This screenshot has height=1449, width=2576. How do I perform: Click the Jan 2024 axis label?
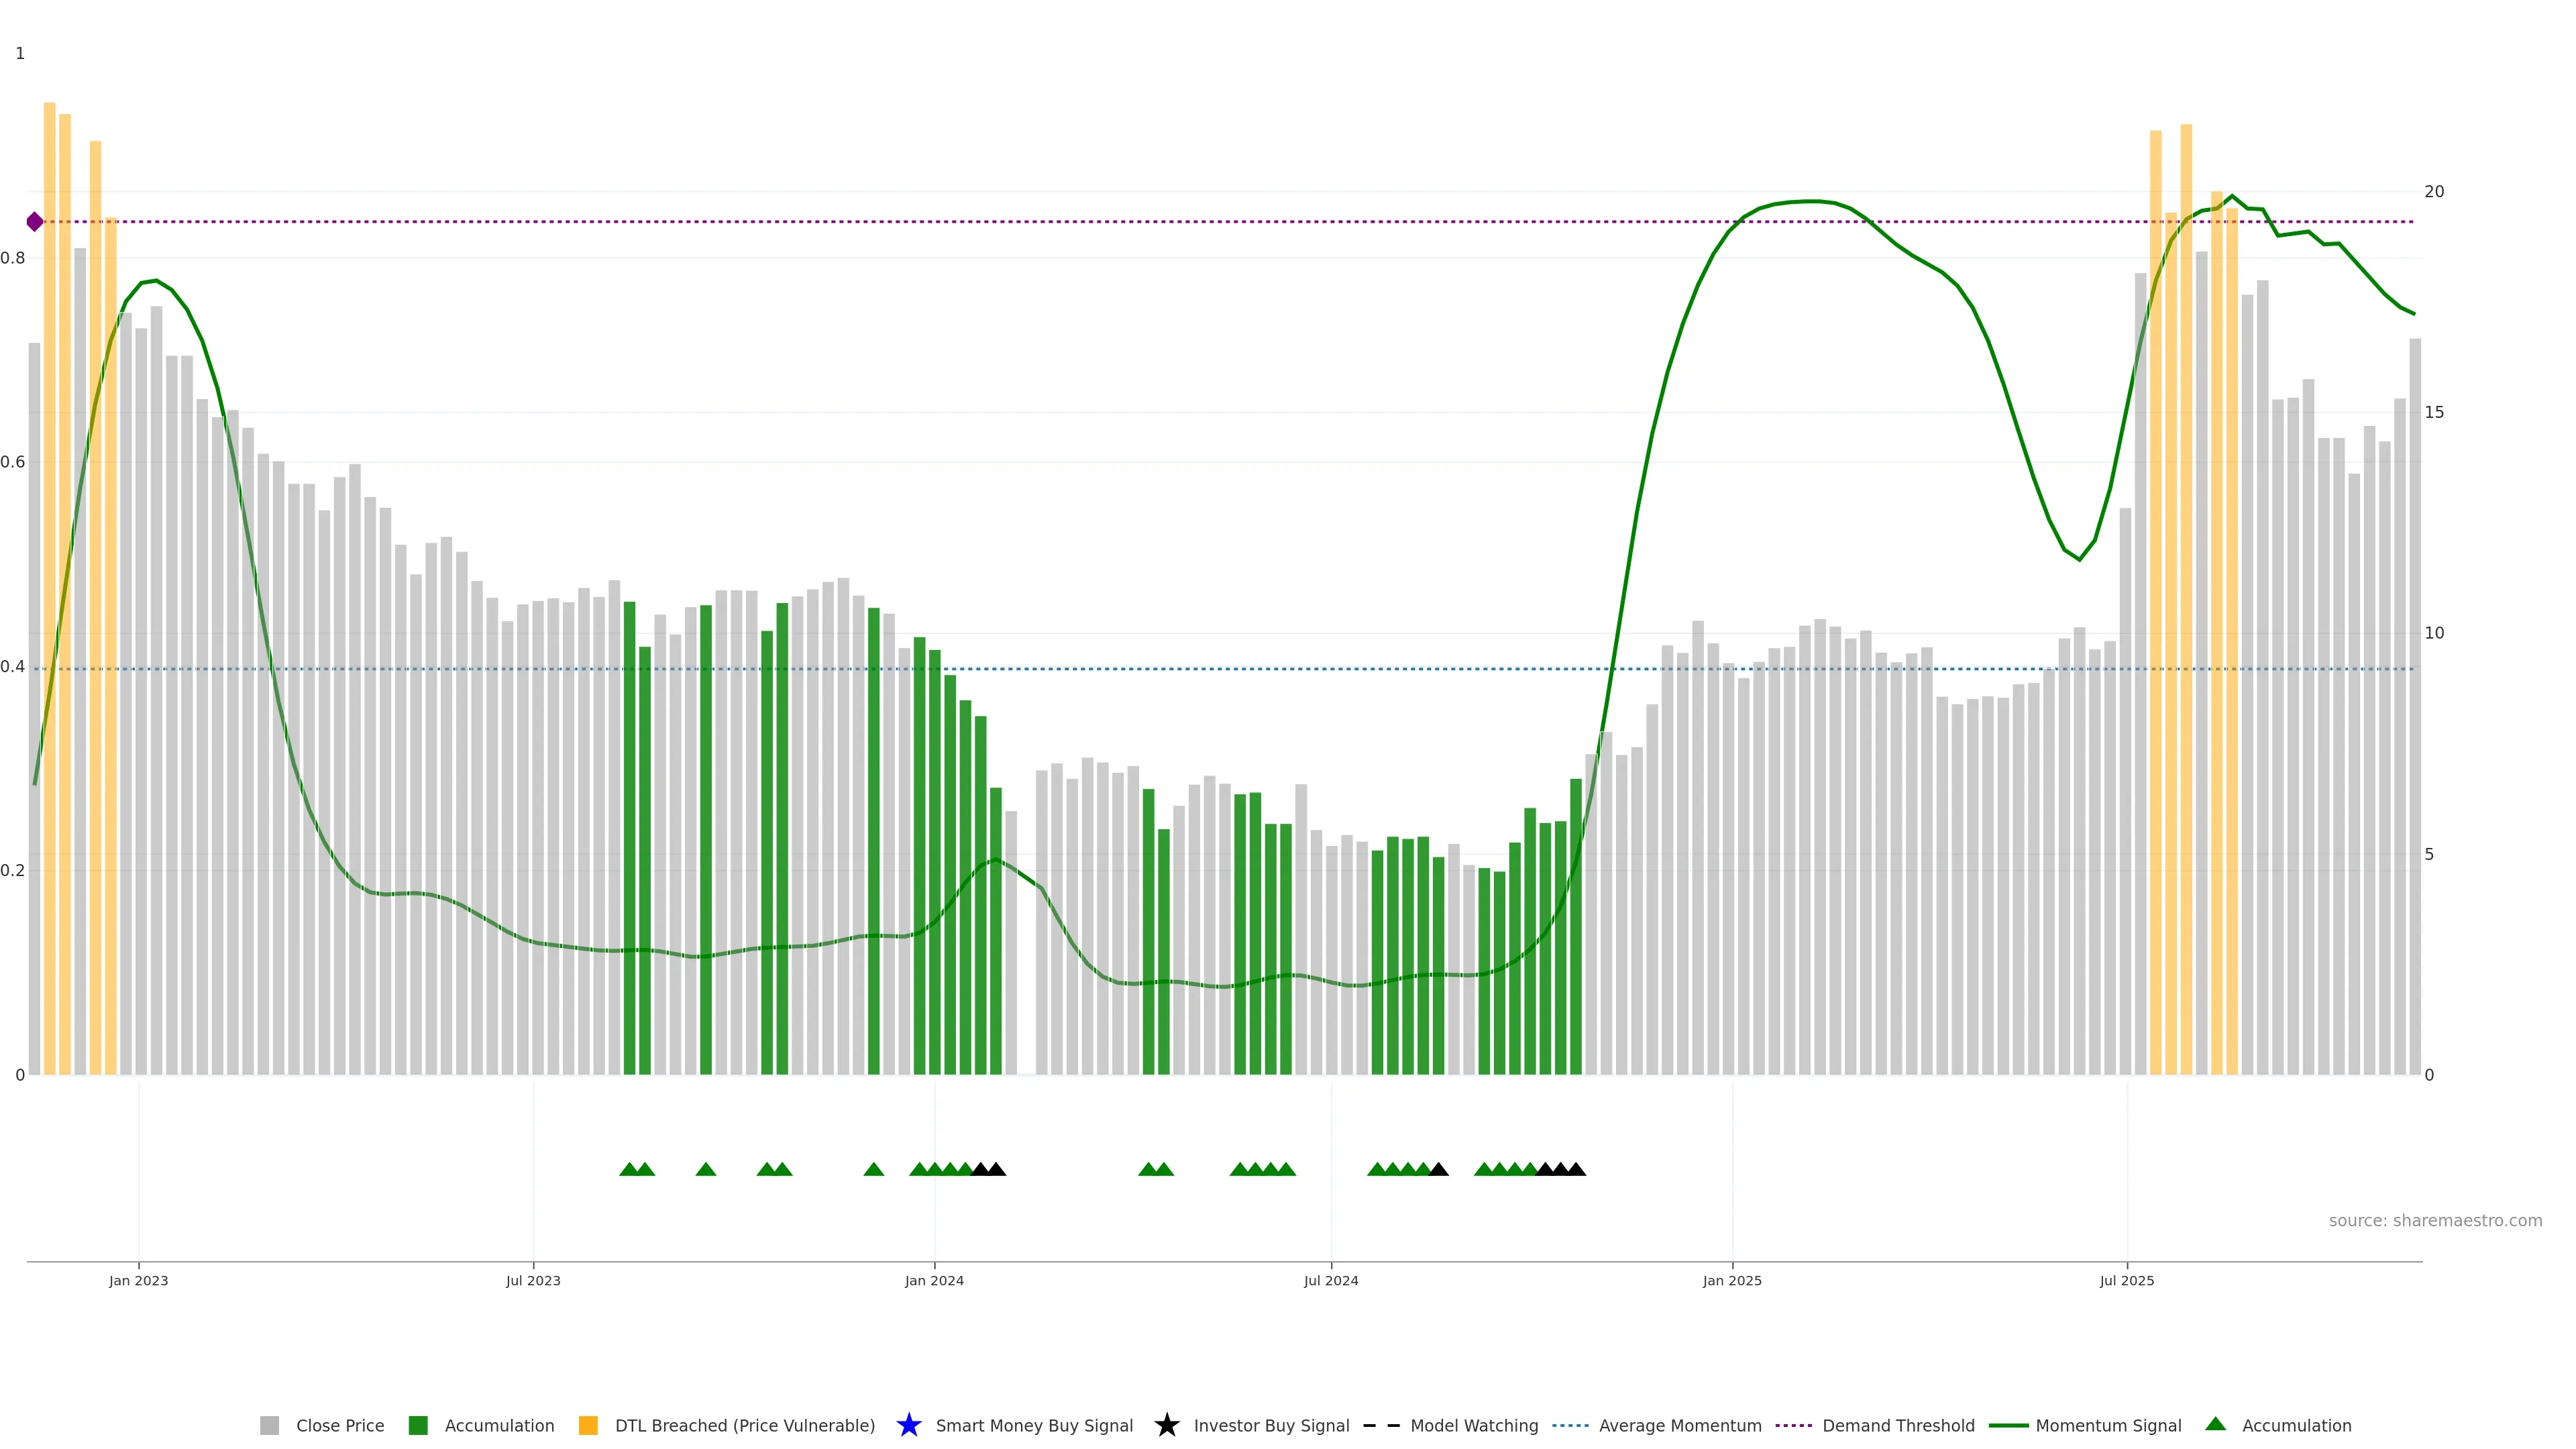click(934, 1280)
